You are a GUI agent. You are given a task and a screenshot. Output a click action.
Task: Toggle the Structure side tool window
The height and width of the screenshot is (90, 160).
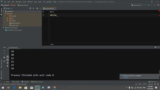click(1, 63)
